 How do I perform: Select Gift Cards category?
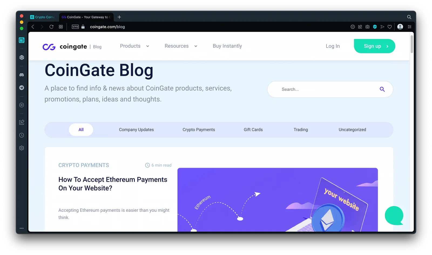point(253,130)
